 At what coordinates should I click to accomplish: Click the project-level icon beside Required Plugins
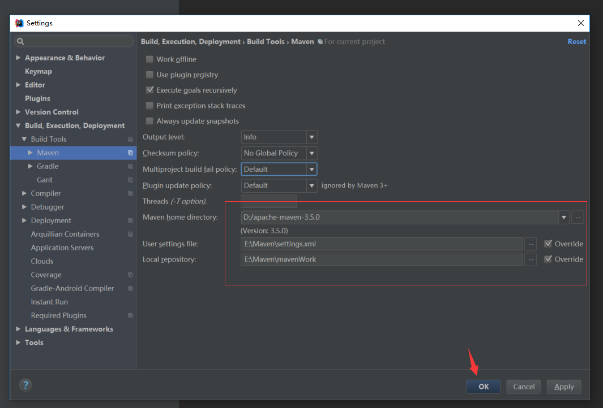[130, 315]
